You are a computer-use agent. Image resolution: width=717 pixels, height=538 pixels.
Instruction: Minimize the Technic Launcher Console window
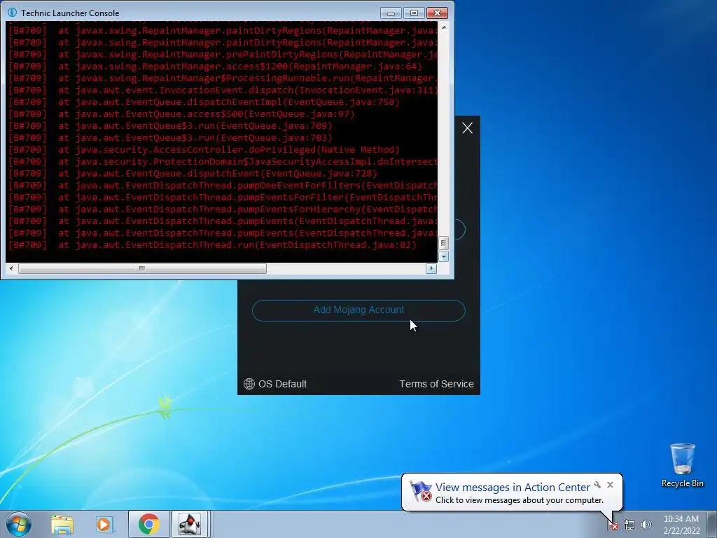click(391, 13)
